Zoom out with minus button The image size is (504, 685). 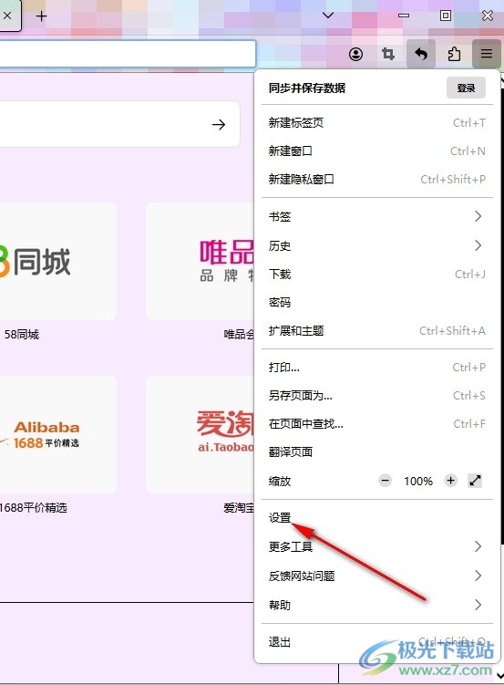point(385,481)
